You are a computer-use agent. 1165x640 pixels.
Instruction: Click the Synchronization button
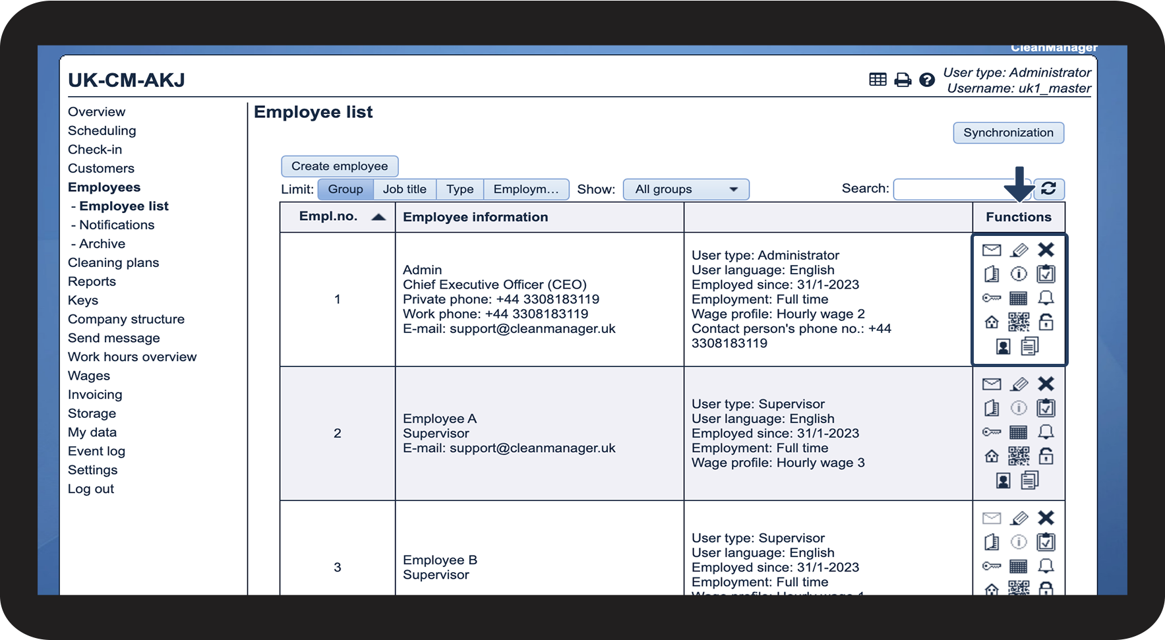[x=1008, y=132]
